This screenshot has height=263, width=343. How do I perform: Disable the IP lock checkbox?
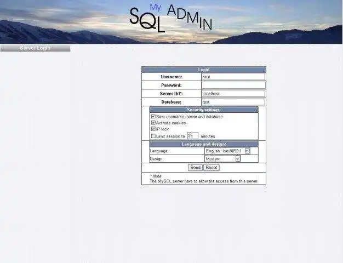[153, 129]
